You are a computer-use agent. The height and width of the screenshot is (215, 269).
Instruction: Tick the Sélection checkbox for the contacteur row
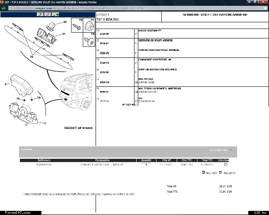tap(226, 165)
